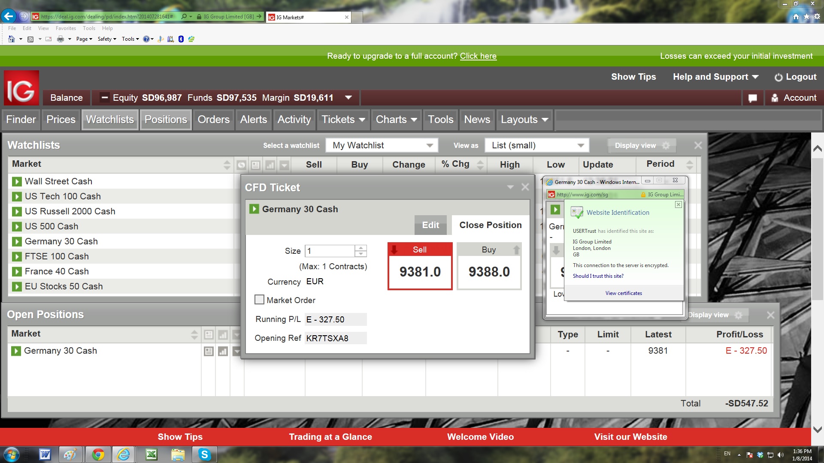Toggle the Market Order checkbox
Screen dimensions: 824x463
(259, 300)
